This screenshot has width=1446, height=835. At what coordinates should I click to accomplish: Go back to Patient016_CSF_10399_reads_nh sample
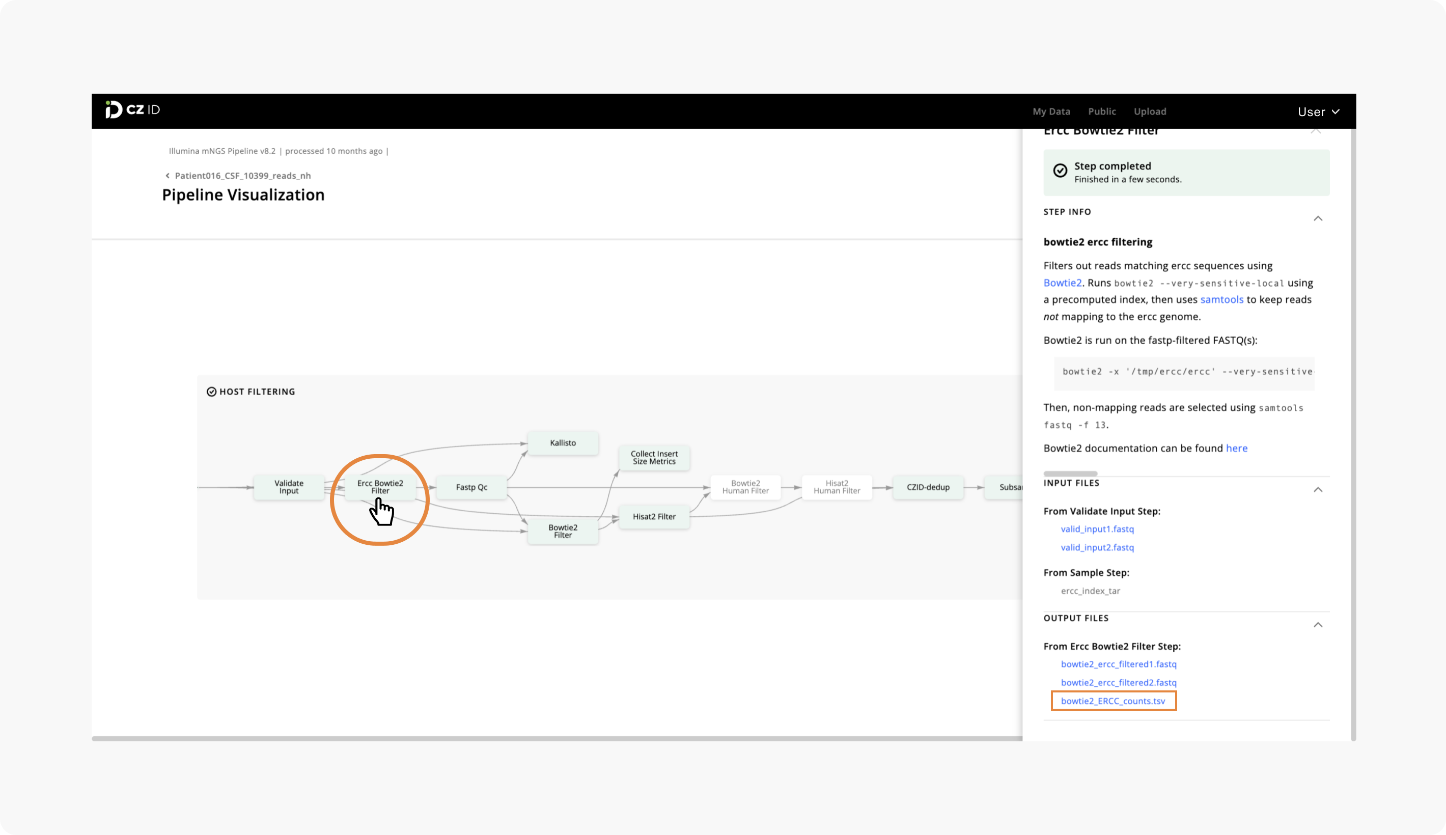click(x=242, y=176)
